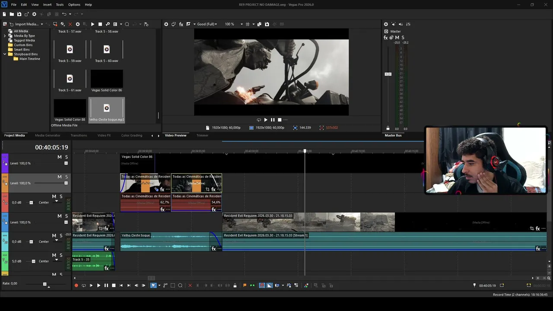Viewport: 553px width, 311px height.
Task: Expand the Import Media dropdown arrow
Action: coord(42,24)
